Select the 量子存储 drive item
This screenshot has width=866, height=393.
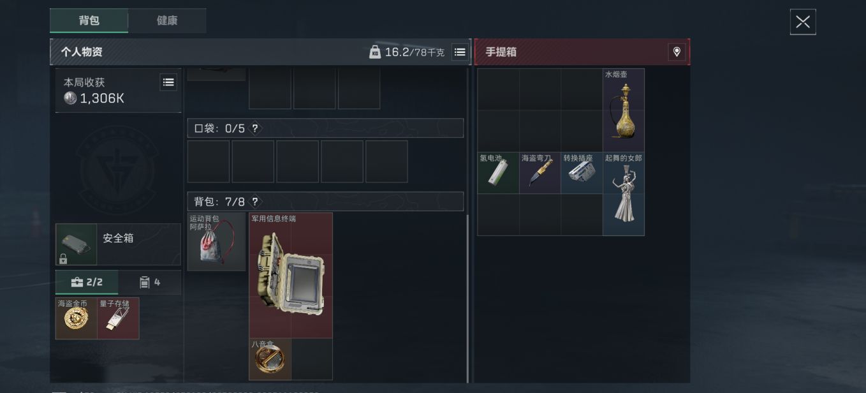tap(118, 318)
